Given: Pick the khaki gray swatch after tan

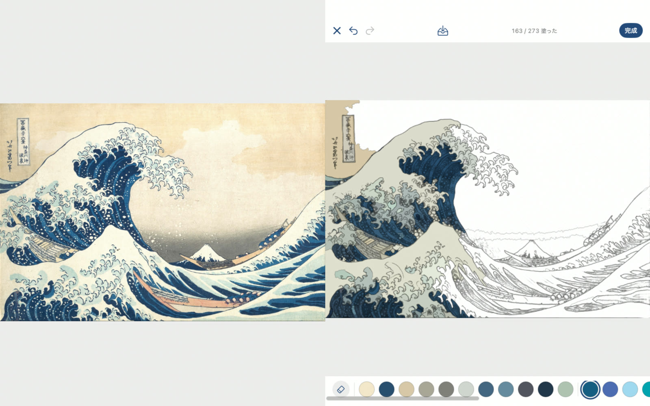Looking at the screenshot, I should coord(427,389).
